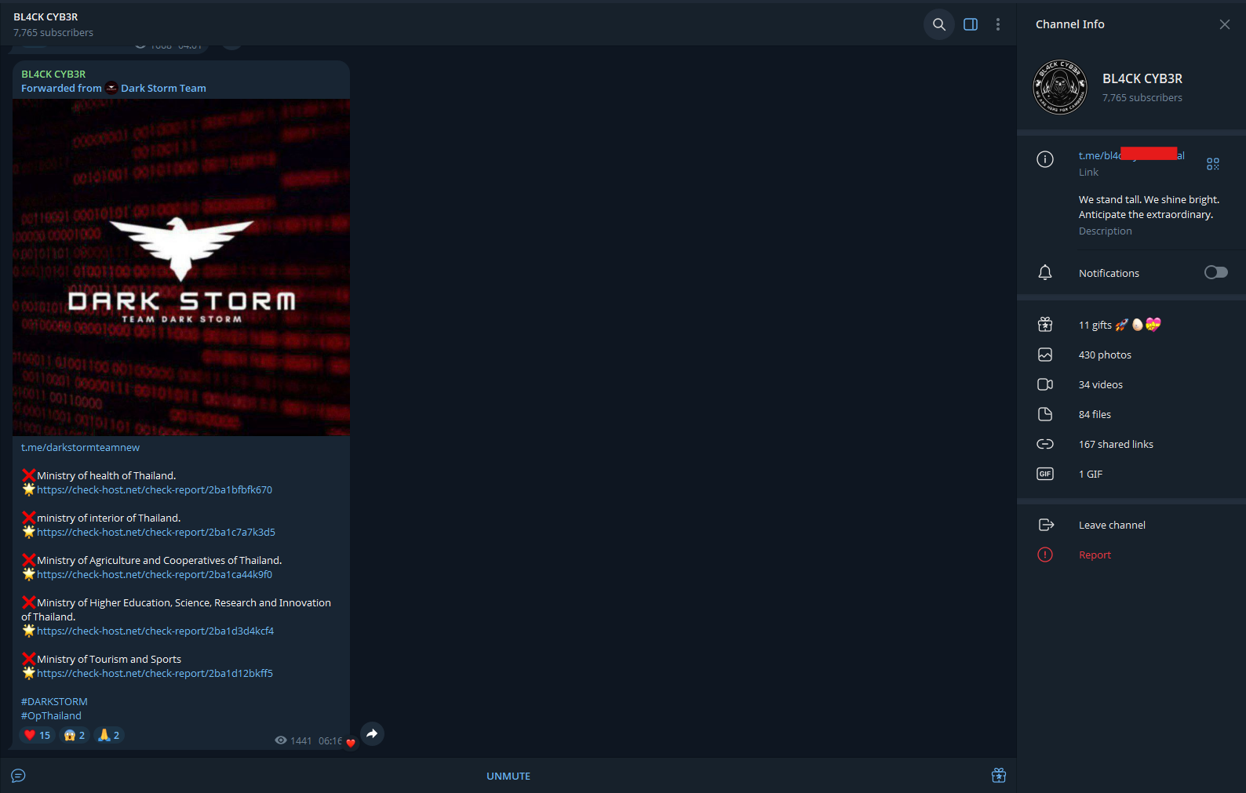The height and width of the screenshot is (793, 1246).
Task: Click the #OpThailand hashtag
Action: click(51, 716)
